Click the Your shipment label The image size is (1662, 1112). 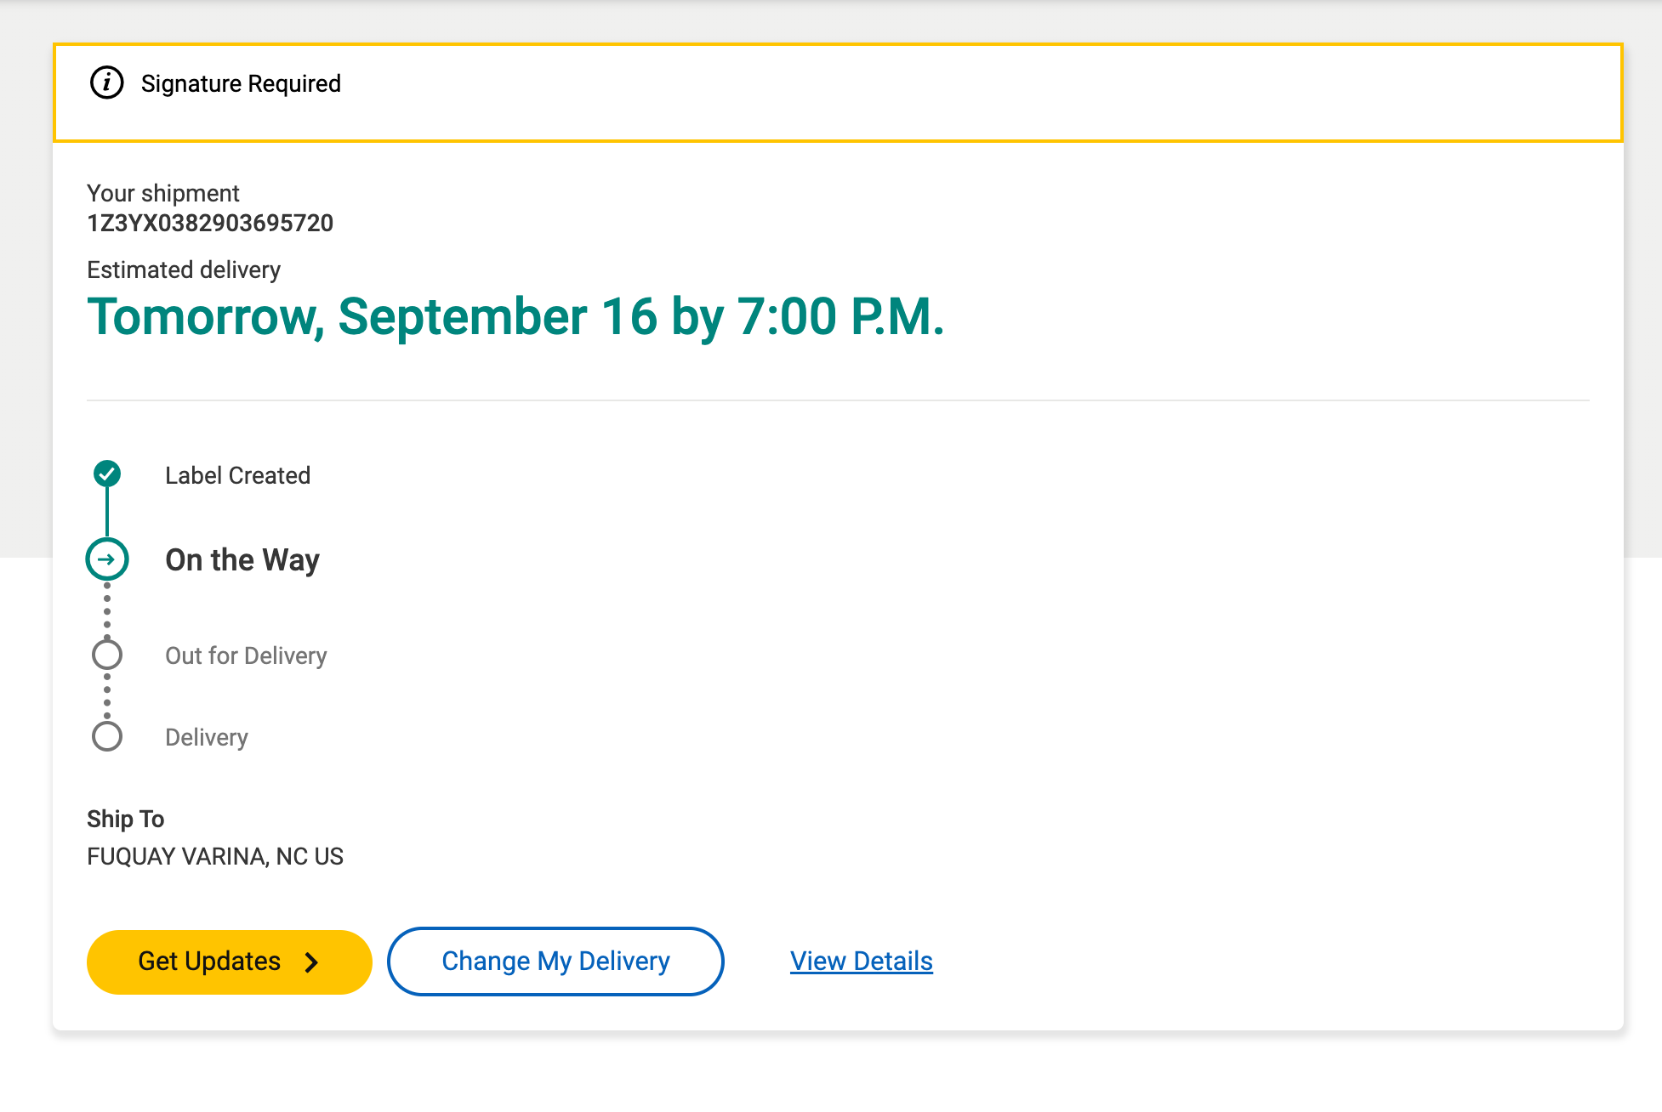point(163,193)
